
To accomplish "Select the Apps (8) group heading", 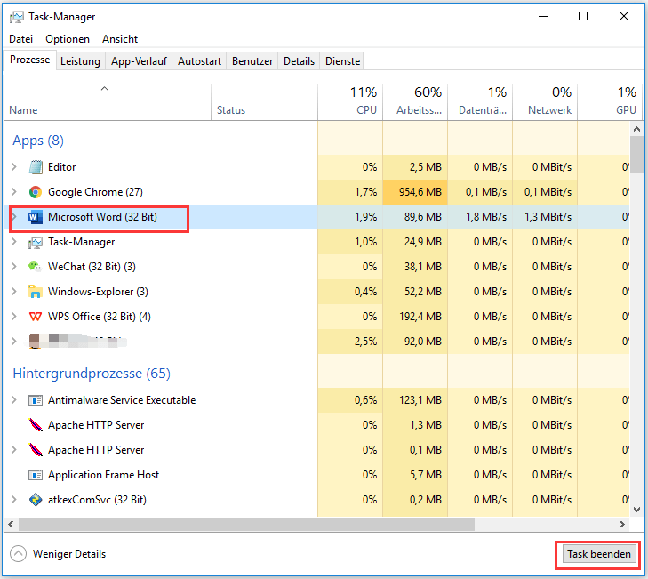I will pyautogui.click(x=38, y=141).
